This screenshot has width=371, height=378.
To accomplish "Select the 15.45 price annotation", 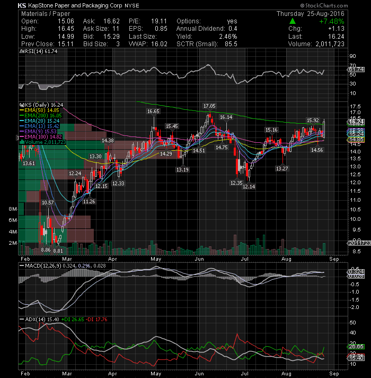I will [172, 126].
